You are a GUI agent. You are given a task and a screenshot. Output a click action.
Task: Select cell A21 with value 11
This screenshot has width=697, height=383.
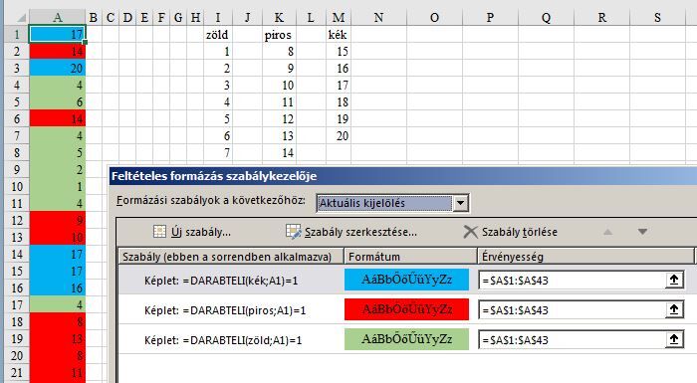tap(58, 372)
